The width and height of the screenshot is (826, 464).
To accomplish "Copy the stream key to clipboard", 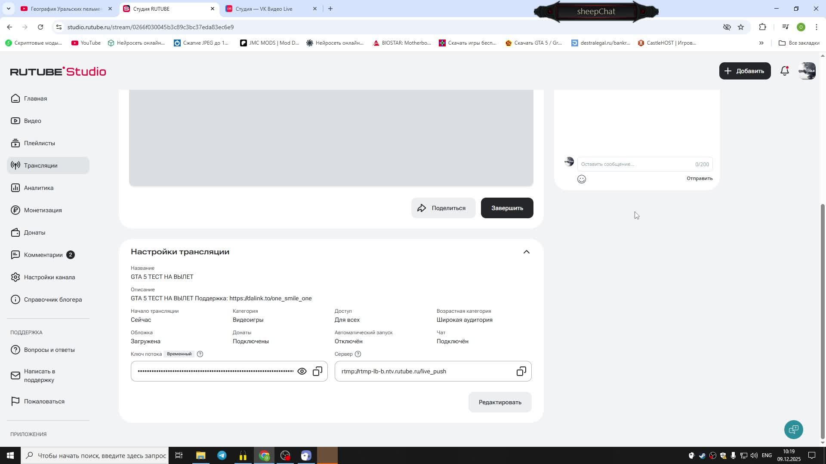I will (x=317, y=371).
